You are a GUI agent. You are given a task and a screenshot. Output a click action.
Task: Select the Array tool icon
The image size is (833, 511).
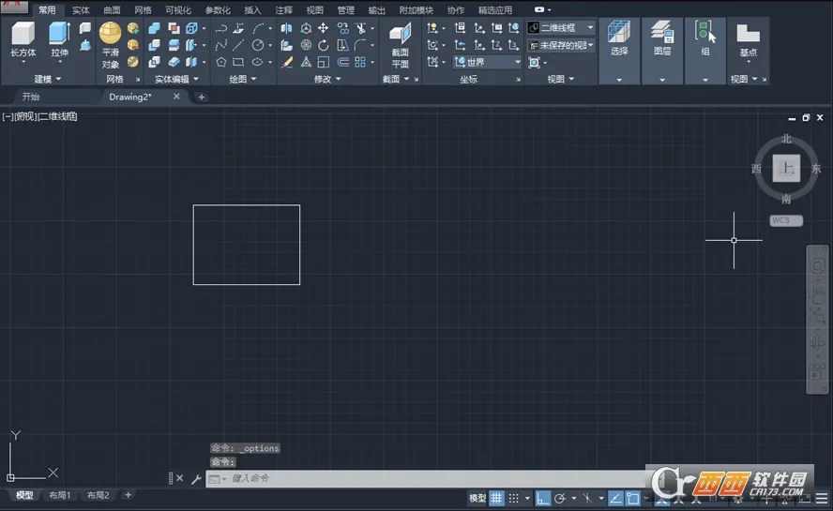[x=360, y=62]
